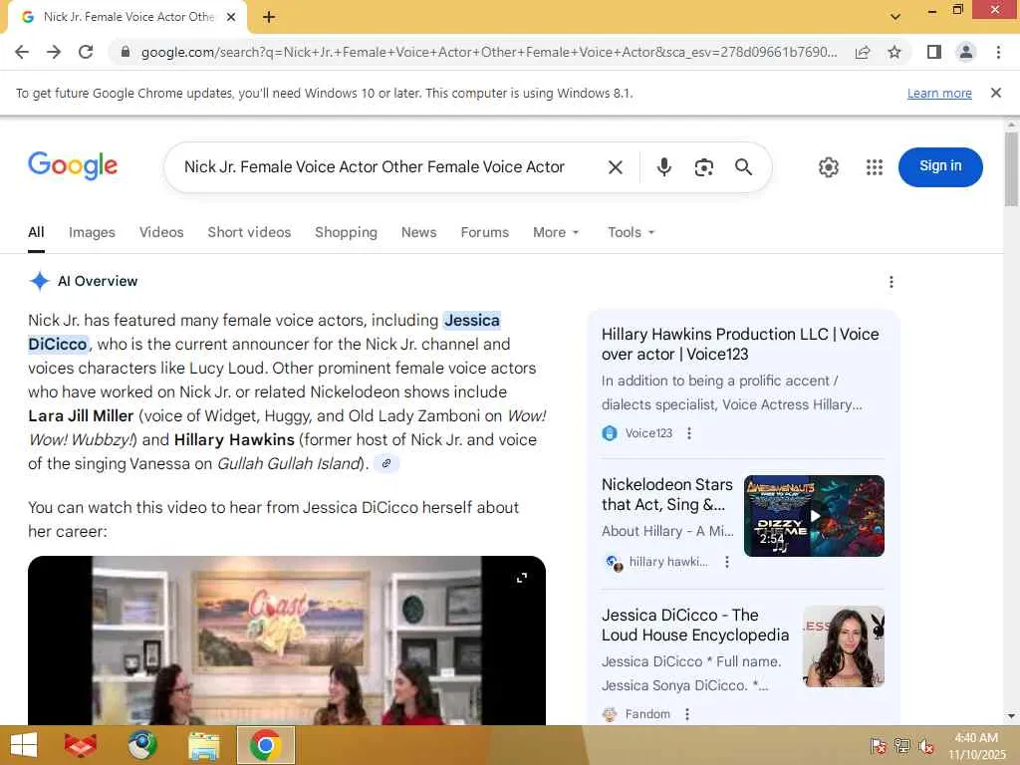Reload the page with the refresh icon
Image resolution: width=1020 pixels, height=765 pixels.
pos(86,52)
